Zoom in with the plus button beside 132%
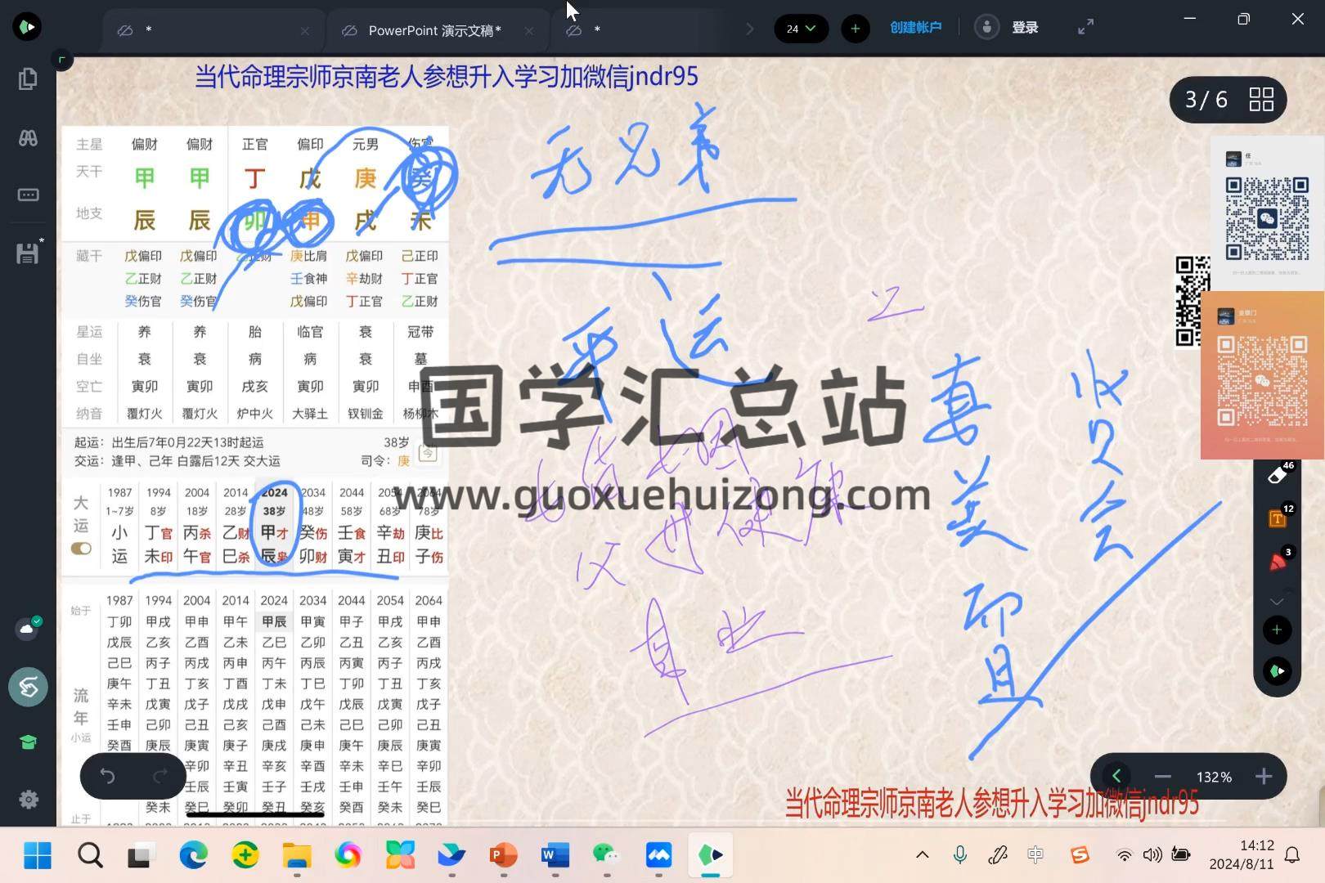Image resolution: width=1325 pixels, height=883 pixels. pyautogui.click(x=1264, y=776)
